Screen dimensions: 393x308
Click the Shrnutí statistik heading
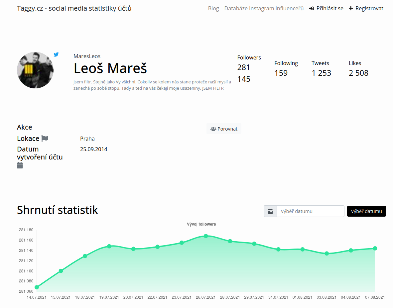tap(58, 210)
